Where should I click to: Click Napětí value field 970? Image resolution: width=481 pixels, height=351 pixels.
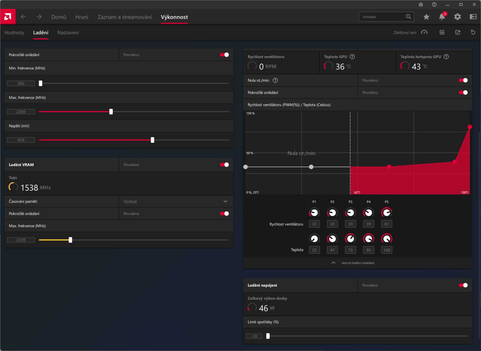pos(21,140)
